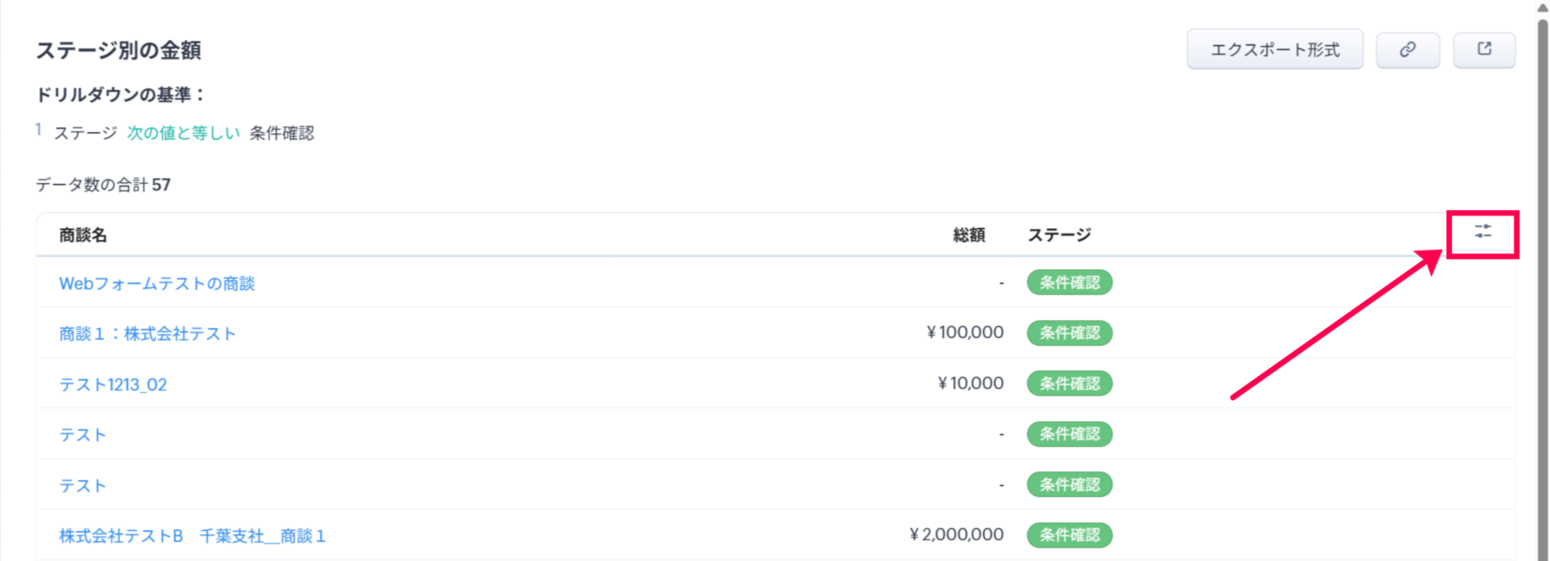This screenshot has height=561, width=1550.
Task: Click the vertical scrollbar thumb
Action: [x=1542, y=231]
